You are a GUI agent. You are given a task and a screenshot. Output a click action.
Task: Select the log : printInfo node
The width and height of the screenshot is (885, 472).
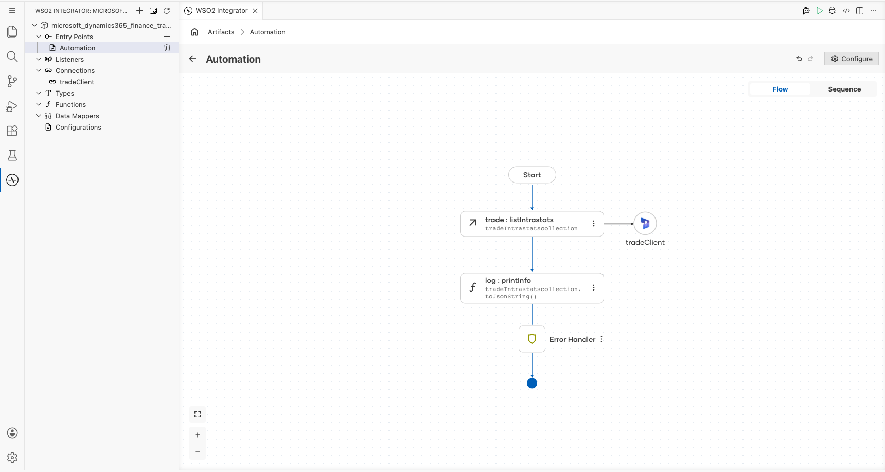(x=532, y=288)
